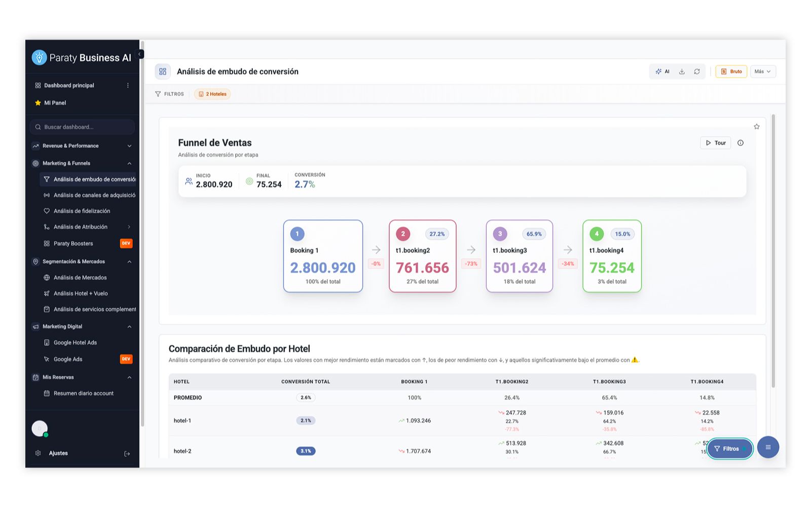The height and width of the screenshot is (507, 811).
Task: Click the refresh icon in header toolbar
Action: tap(697, 71)
